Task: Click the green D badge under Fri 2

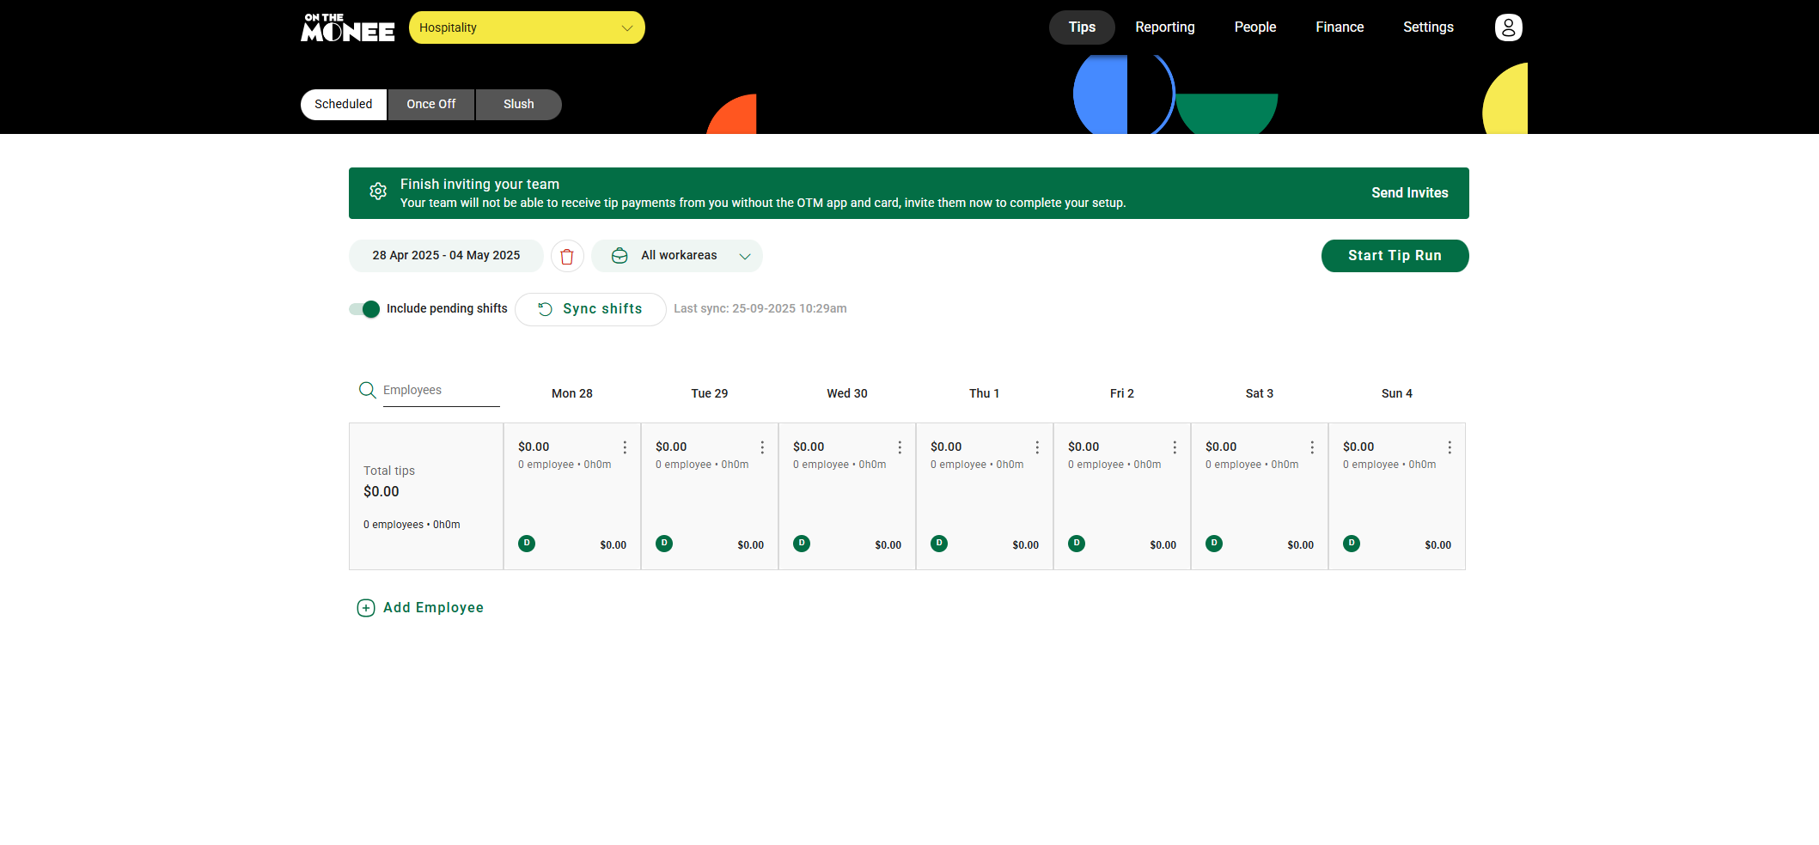Action: (1077, 544)
